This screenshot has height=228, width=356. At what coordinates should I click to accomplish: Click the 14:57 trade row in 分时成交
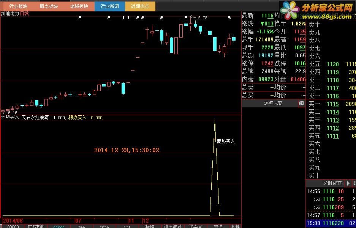(x=331, y=215)
